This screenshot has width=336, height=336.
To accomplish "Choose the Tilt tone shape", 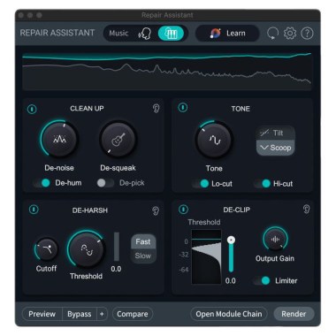I will coord(275,134).
